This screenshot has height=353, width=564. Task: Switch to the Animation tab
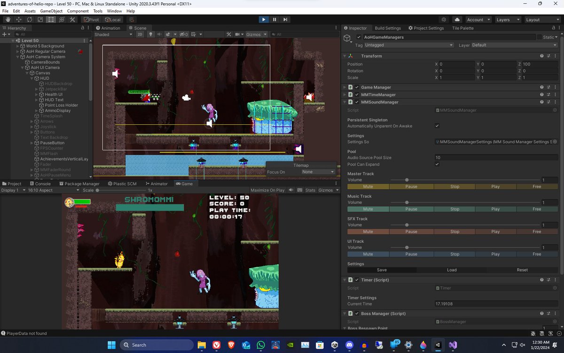click(x=108, y=28)
